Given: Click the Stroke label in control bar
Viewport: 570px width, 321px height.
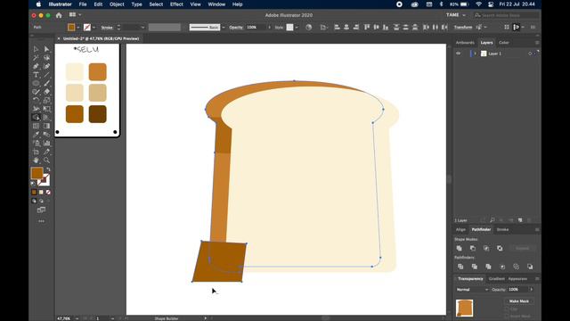Looking at the screenshot, I should [107, 28].
